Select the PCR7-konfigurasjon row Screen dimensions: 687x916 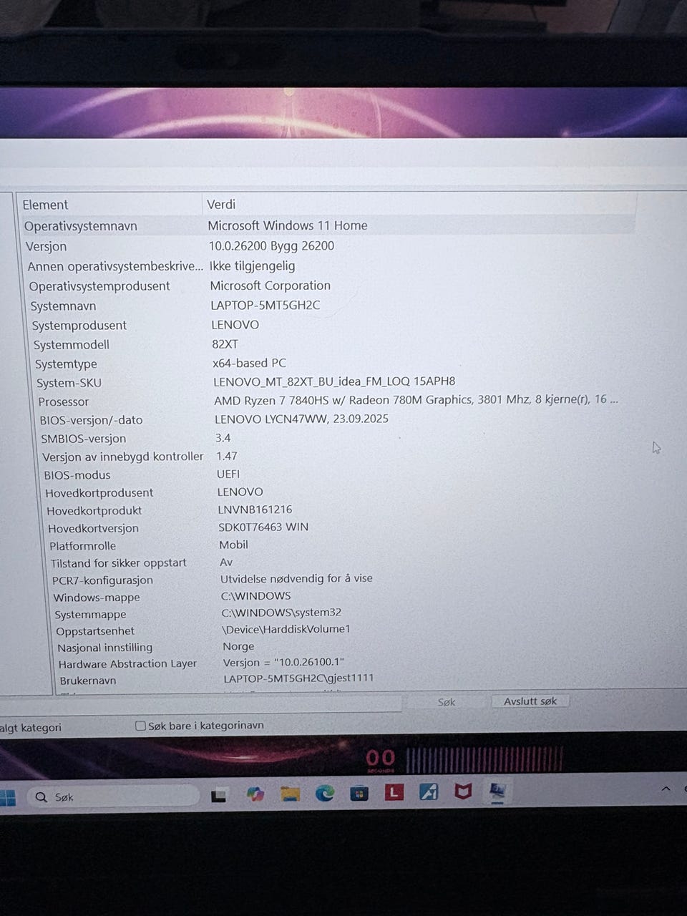tap(343, 580)
